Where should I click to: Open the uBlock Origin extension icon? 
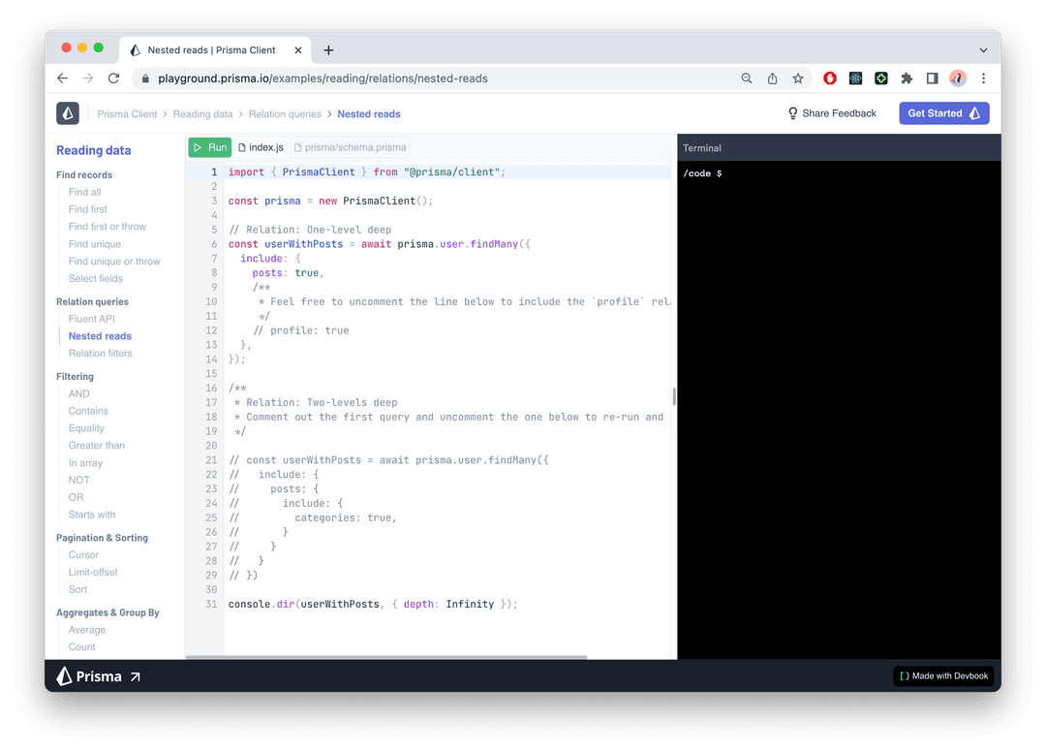(x=829, y=78)
